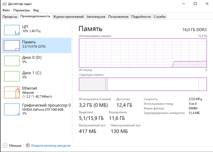Click the ЦП label in sidebar
This screenshot has width=213, height=152.
(x=25, y=27)
